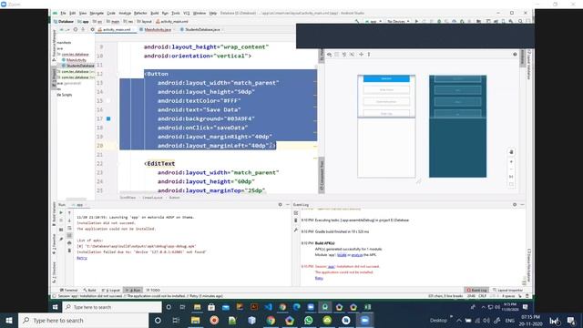Open the Refactor menu
This screenshot has height=328, width=583.
pyautogui.click(x=140, y=13)
